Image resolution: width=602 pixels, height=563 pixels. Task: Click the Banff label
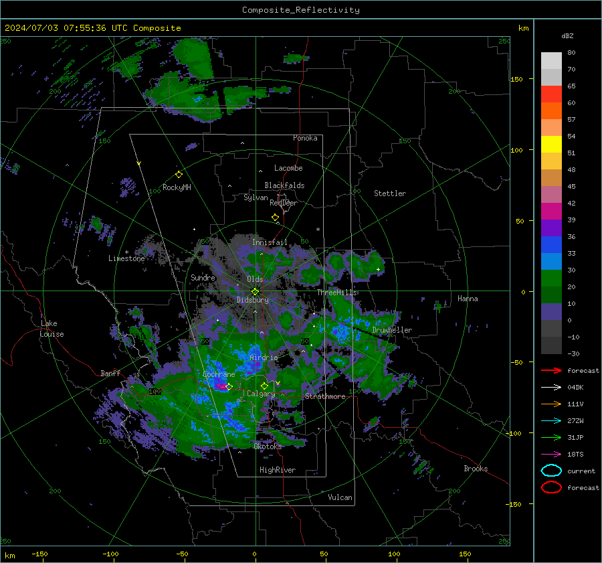(x=110, y=374)
